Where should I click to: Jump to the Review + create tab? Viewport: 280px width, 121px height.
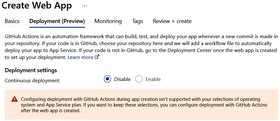(x=172, y=21)
